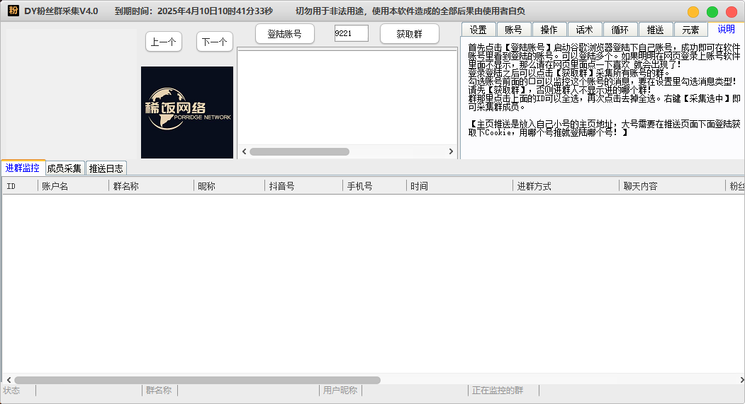Screen dimensions: 745x404
Task: Switch to the 成员采集 tab
Action: pyautogui.click(x=65, y=168)
